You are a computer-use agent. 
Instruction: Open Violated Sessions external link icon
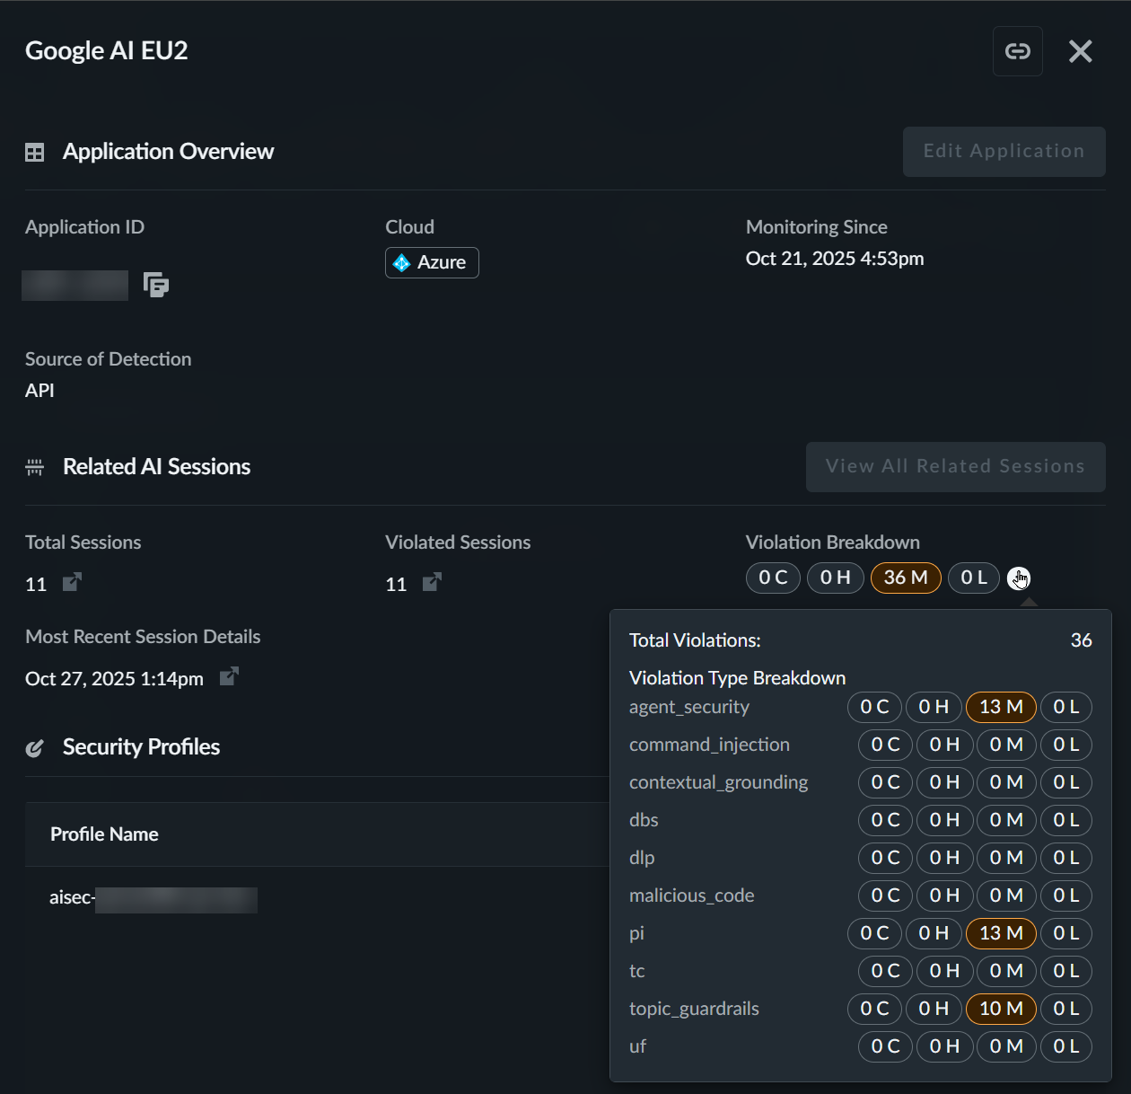[432, 583]
